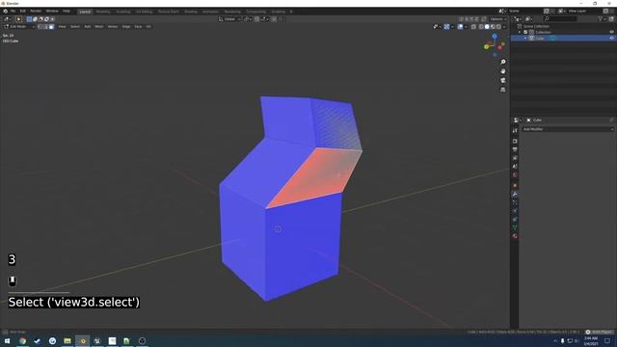This screenshot has width=617, height=347.
Task: Open the Mesh menu in viewport header
Action: pyautogui.click(x=99, y=27)
